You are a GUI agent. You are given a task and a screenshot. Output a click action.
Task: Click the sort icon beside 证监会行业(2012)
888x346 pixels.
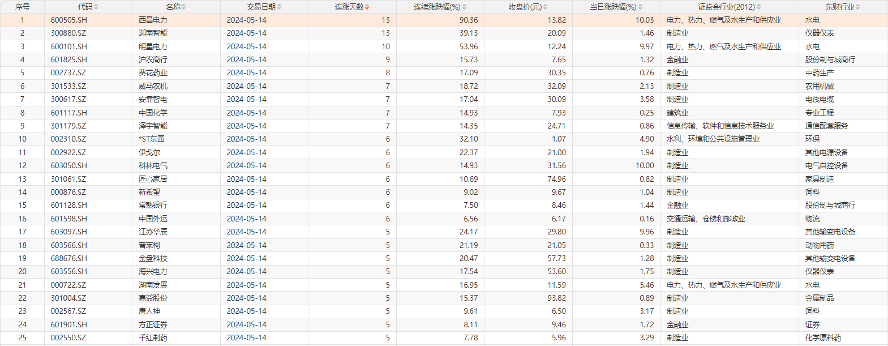pos(759,7)
